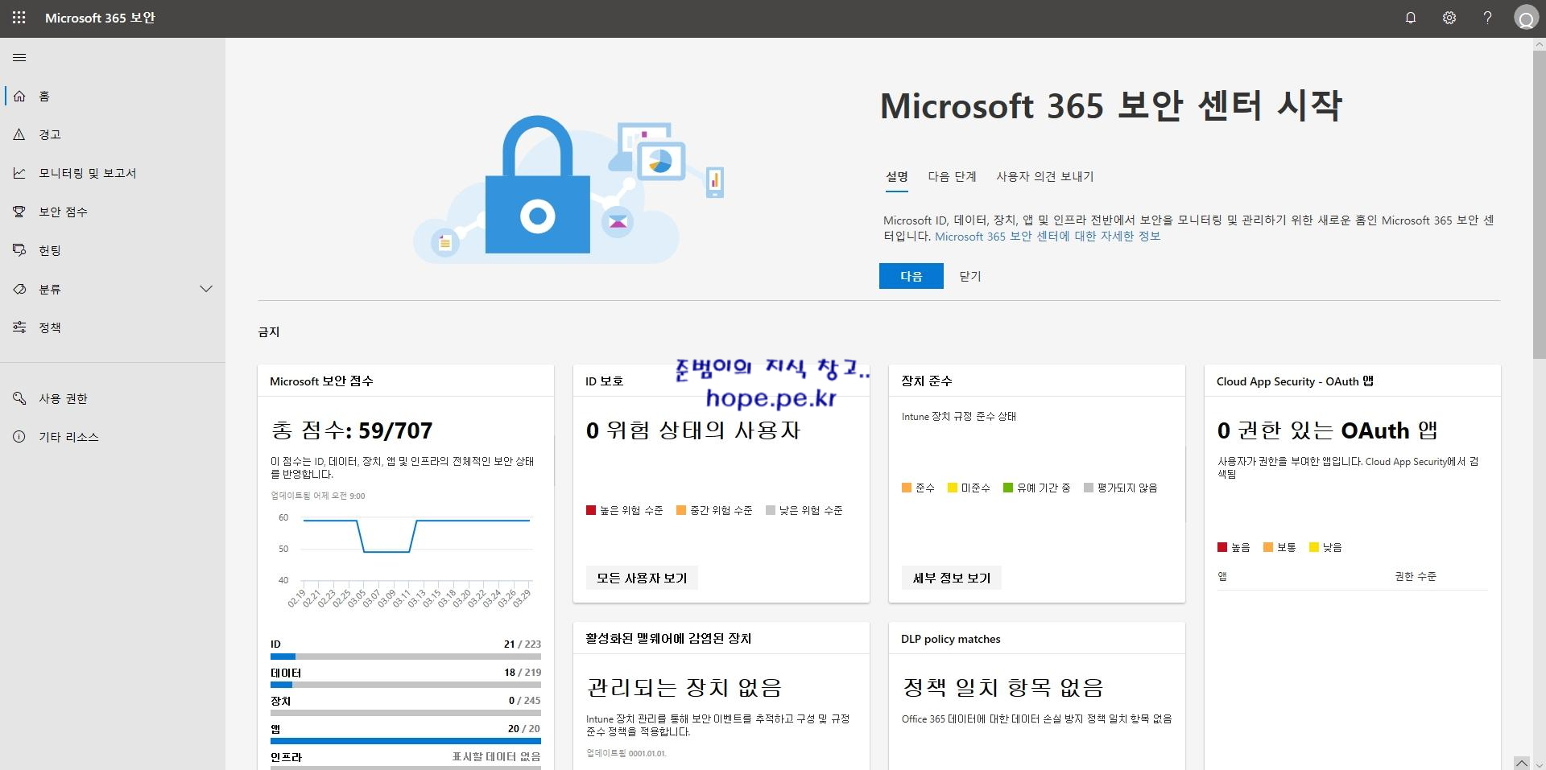Screen dimensions: 1546x770
Task: Click the Cloud App Security - OAuth 앱 card title
Action: 1295,381
